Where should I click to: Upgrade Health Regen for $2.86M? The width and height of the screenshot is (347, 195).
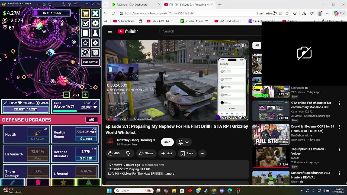coord(86,134)
